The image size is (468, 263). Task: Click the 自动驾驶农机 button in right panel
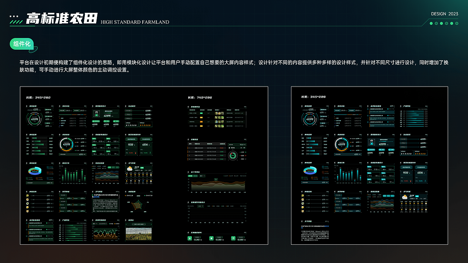[407, 167]
